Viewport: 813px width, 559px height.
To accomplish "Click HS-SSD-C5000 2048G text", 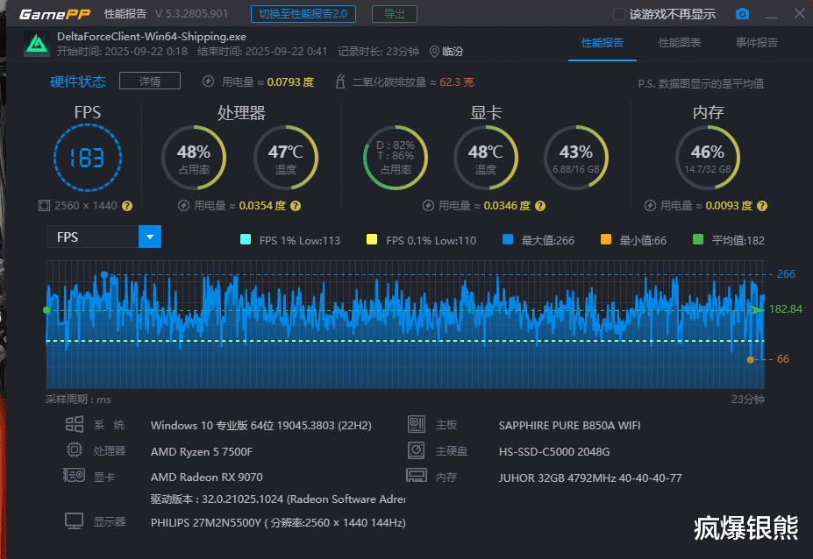I will tap(554, 451).
